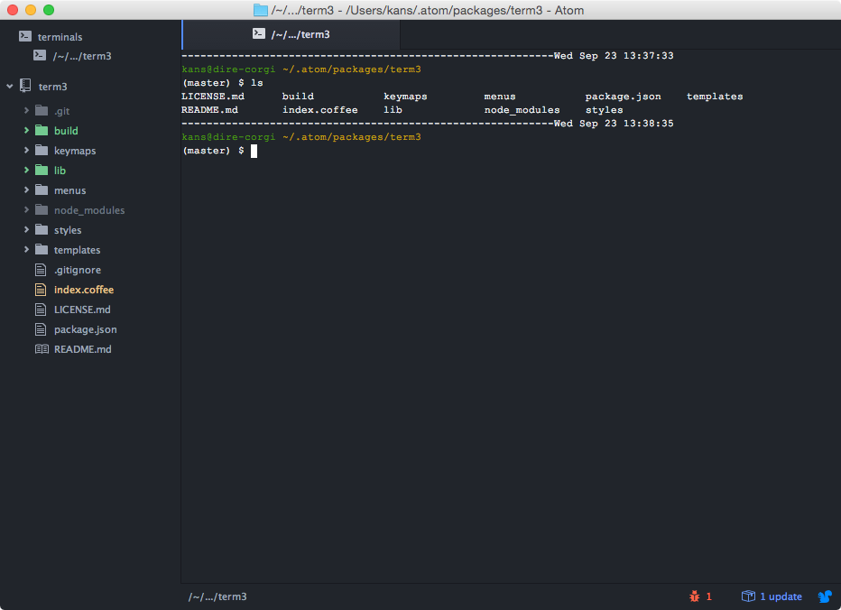
Task: Open the .gitignore file name
Action: (x=78, y=270)
